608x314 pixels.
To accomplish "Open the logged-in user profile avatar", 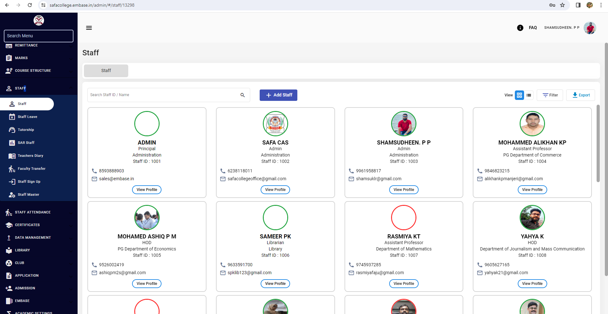I will coord(590,28).
